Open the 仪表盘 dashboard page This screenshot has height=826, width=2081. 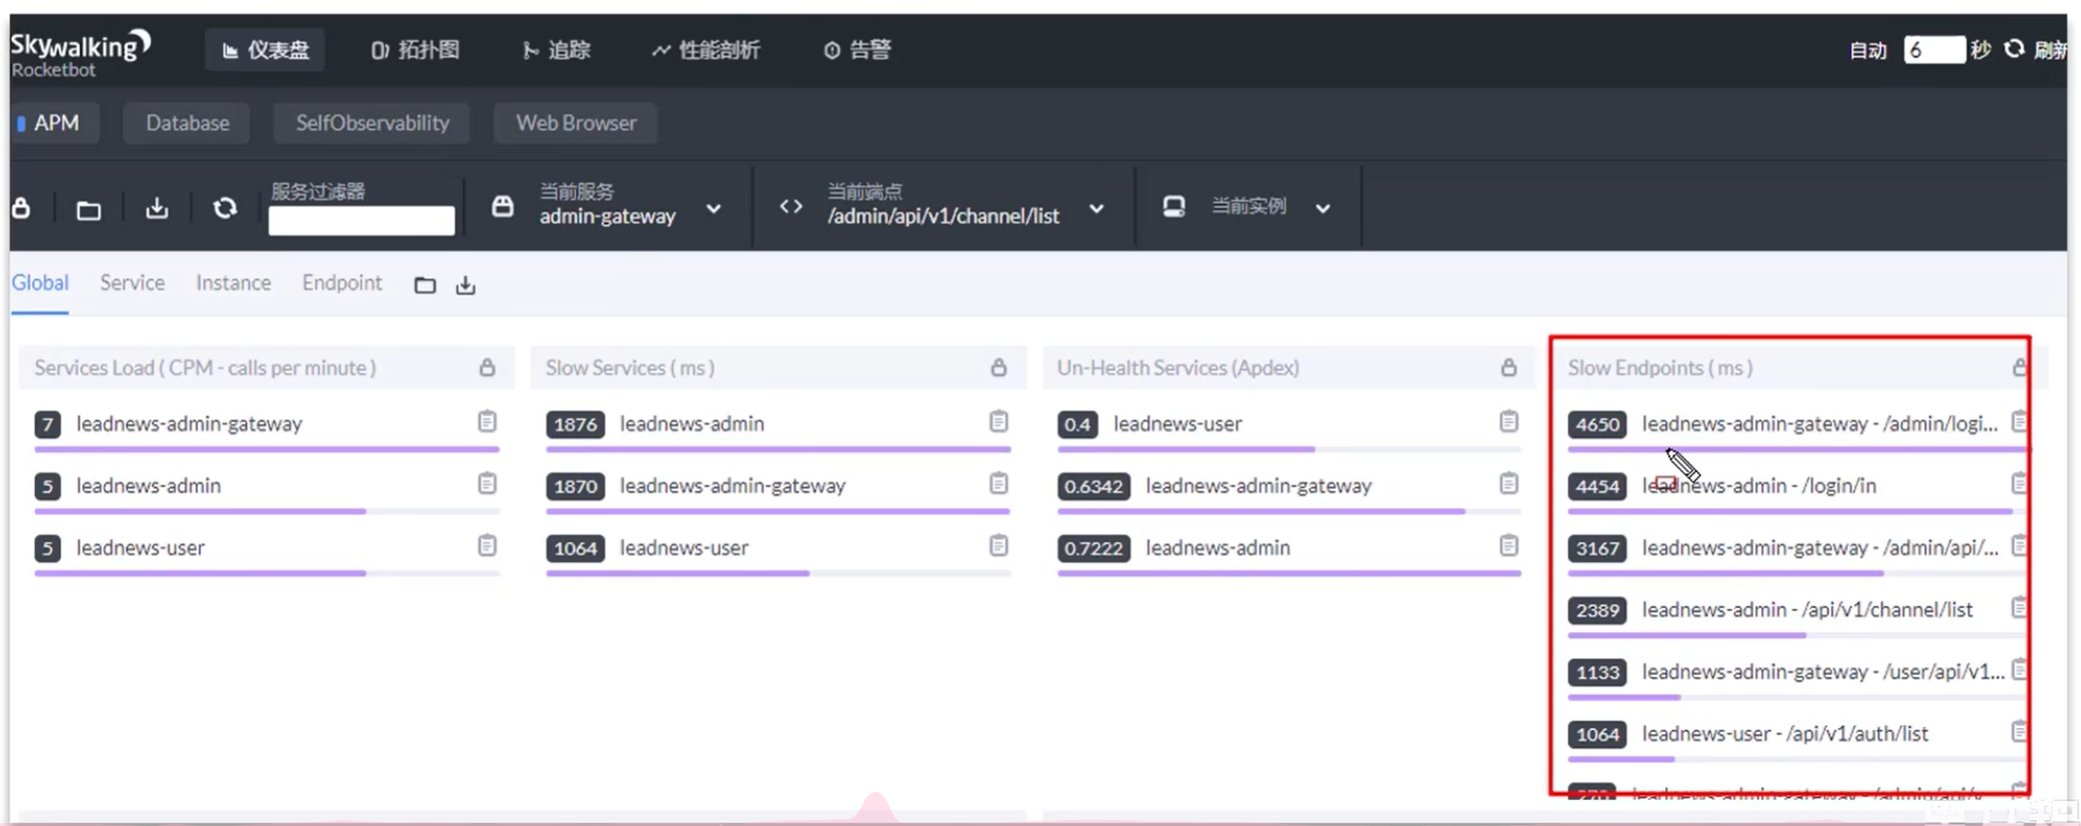click(x=265, y=50)
